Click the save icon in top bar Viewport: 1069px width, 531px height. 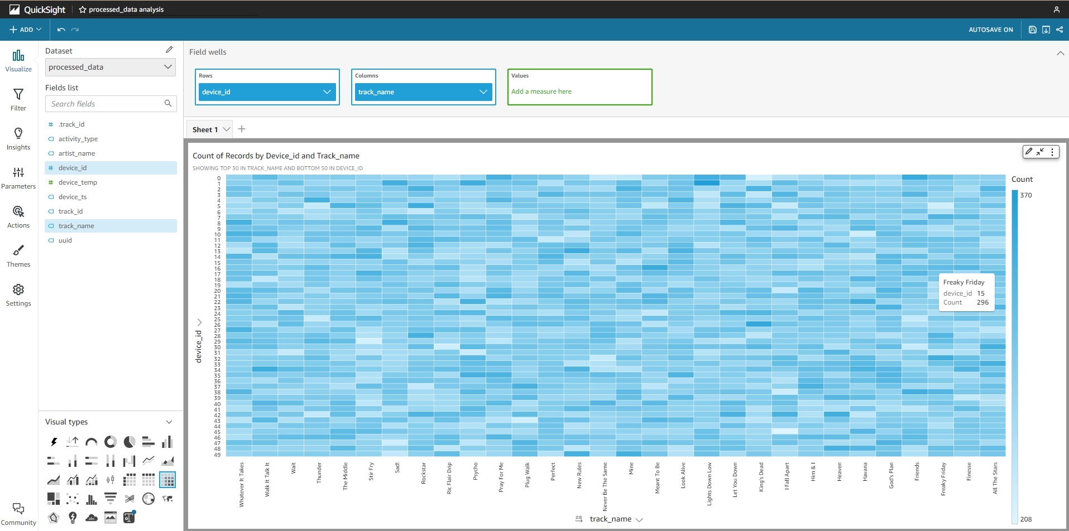point(1033,30)
